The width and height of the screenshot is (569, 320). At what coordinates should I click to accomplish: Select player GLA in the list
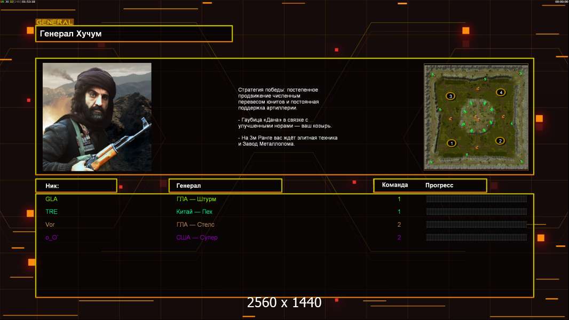coord(51,199)
